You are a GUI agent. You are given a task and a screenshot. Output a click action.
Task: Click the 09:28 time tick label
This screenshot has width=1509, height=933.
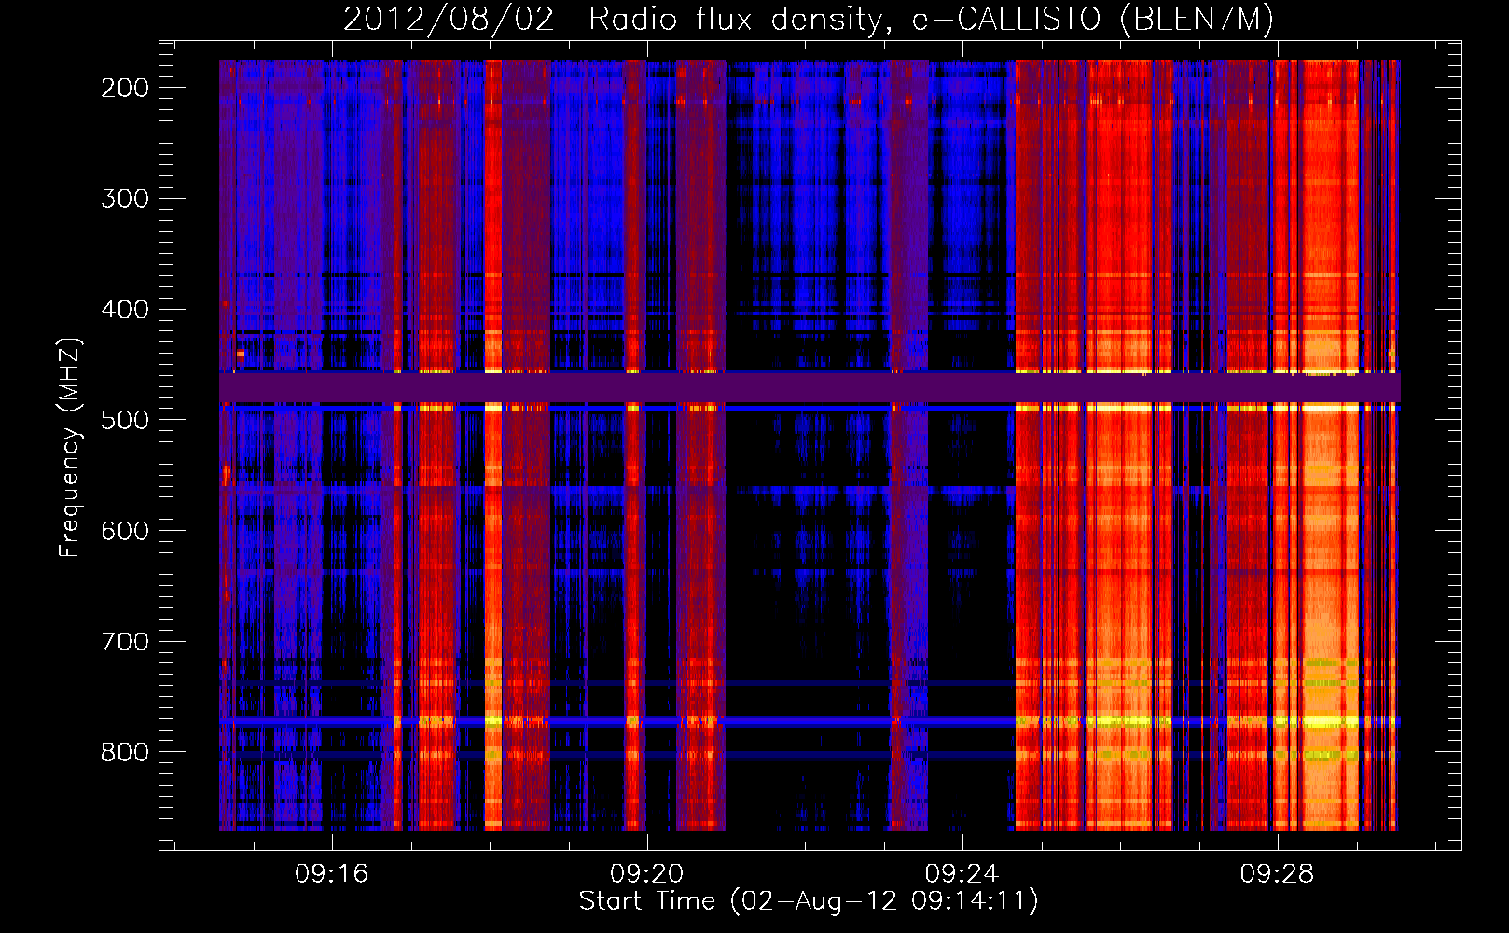(x=1277, y=874)
